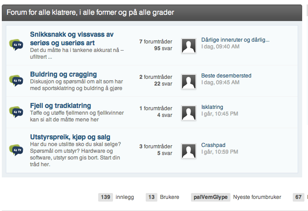
Task: Click the Fjell og tradklatring forum speech-bubble icon
Action: click(x=16, y=112)
